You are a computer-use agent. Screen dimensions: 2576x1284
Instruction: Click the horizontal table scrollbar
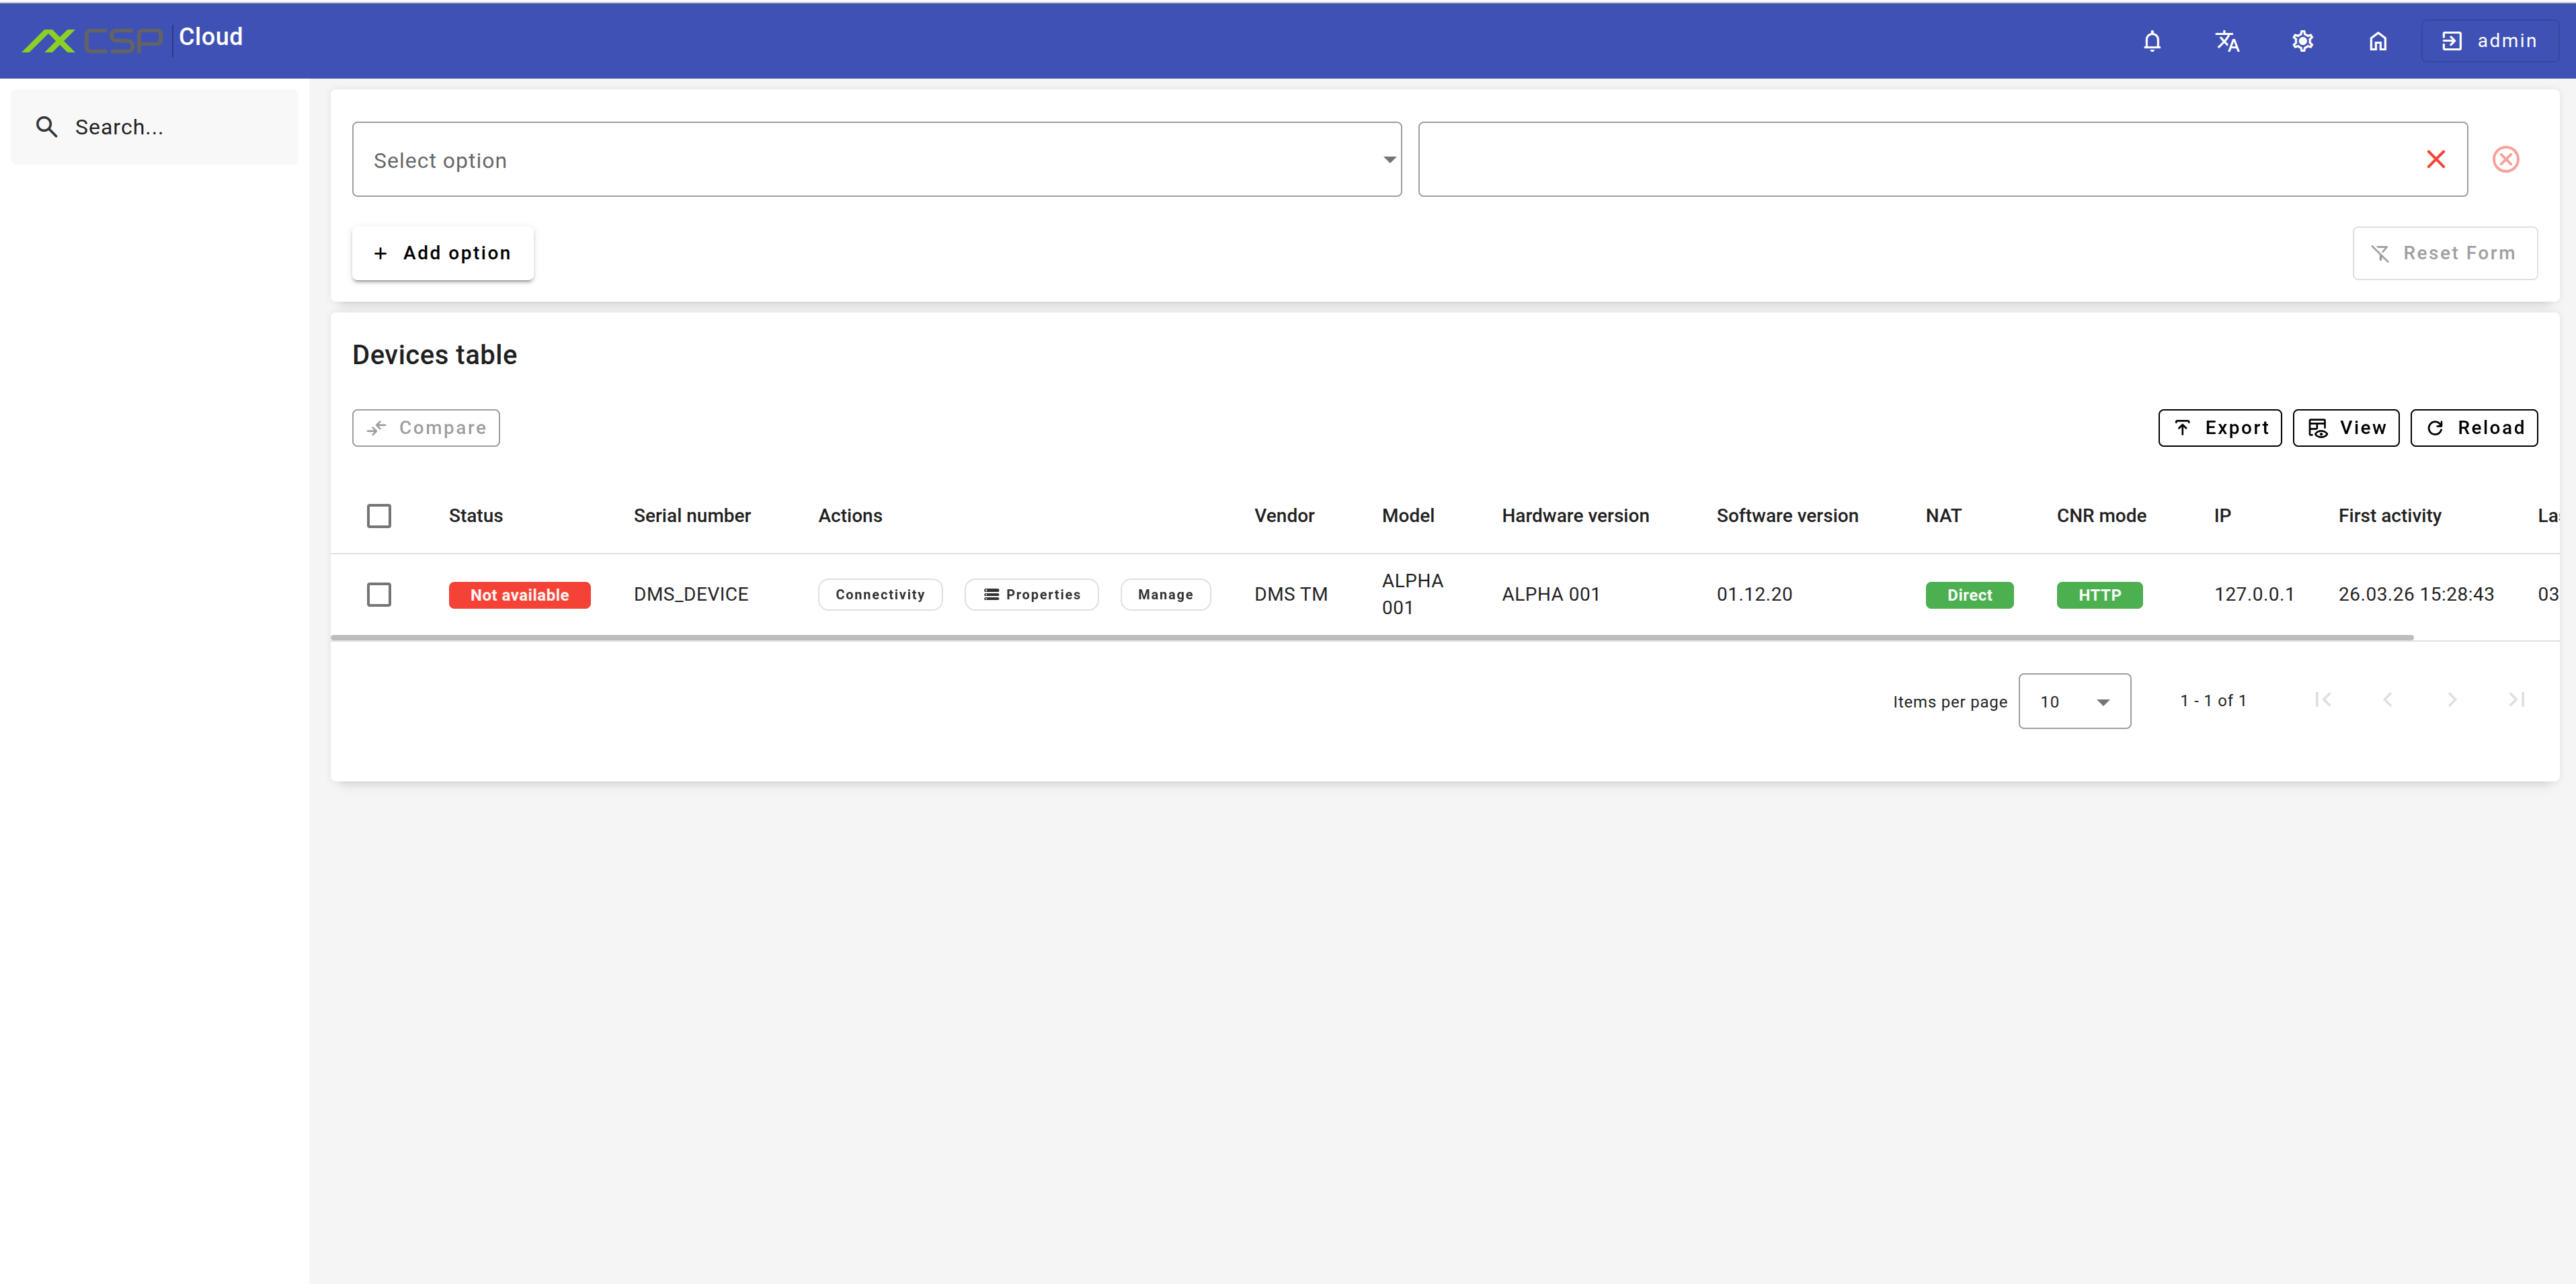[x=1372, y=636]
